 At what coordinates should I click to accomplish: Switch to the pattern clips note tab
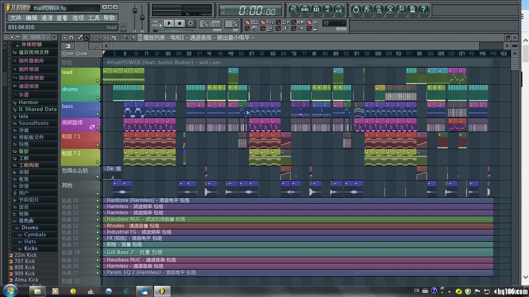[x=95, y=46]
